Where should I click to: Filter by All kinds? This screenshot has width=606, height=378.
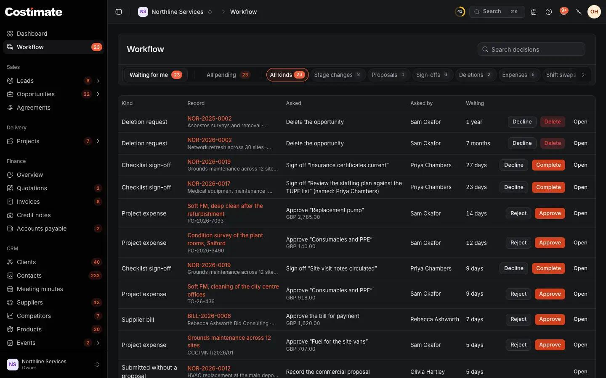pos(287,75)
